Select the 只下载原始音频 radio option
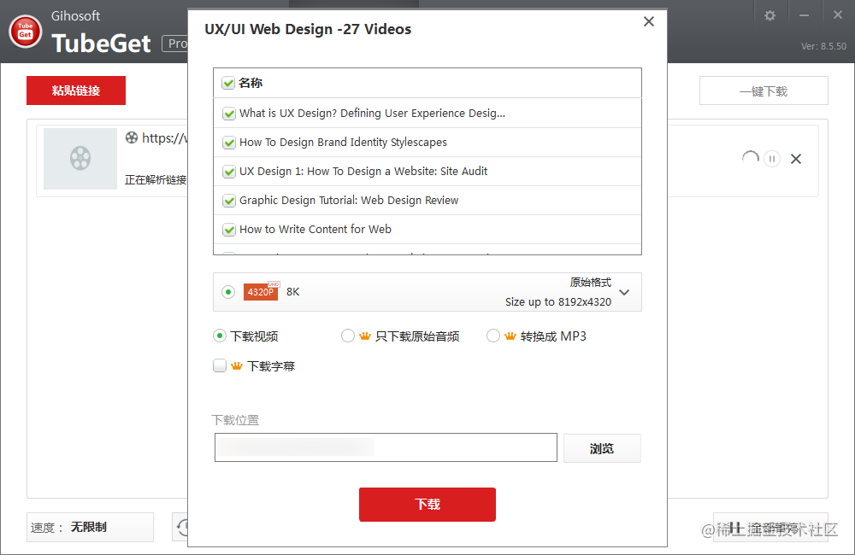This screenshot has height=555, width=855. coord(348,336)
